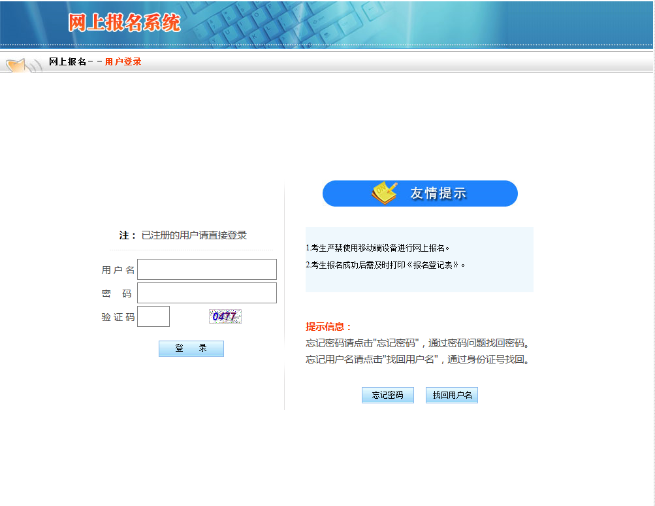The image size is (655, 506).
Task: Focus the 密码 input field
Action: pos(207,293)
